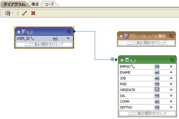Open the グローバル・レベル関数 menu icon
The image size is (179, 119).
coord(171,36)
